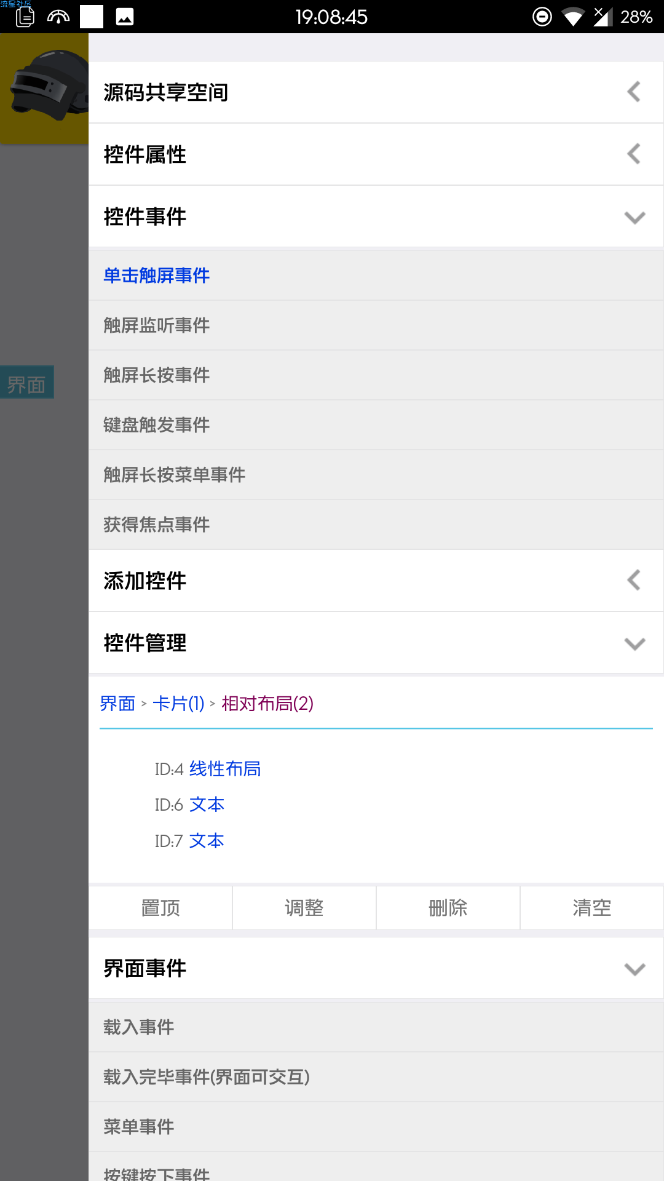Select 载入完毕事件(界面可交互) item
This screenshot has width=664, height=1181.
(376, 1077)
